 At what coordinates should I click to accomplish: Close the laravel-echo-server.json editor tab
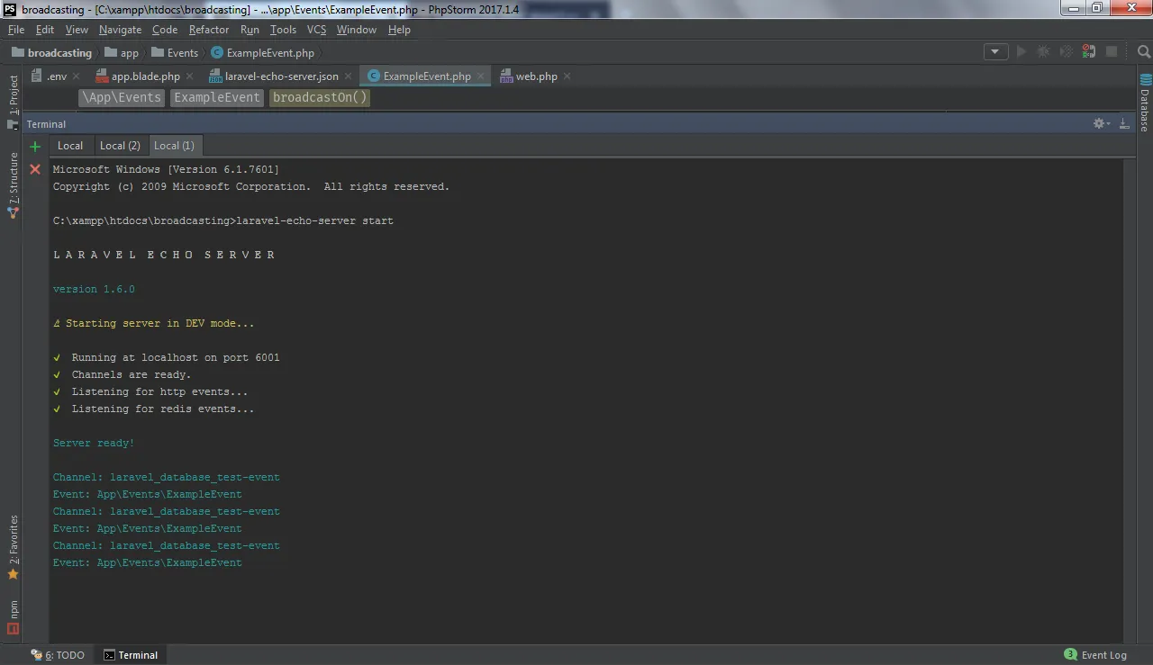(349, 76)
